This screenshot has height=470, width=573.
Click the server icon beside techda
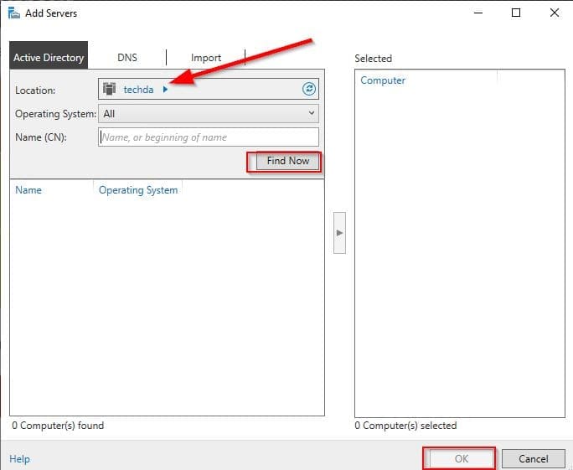point(110,89)
